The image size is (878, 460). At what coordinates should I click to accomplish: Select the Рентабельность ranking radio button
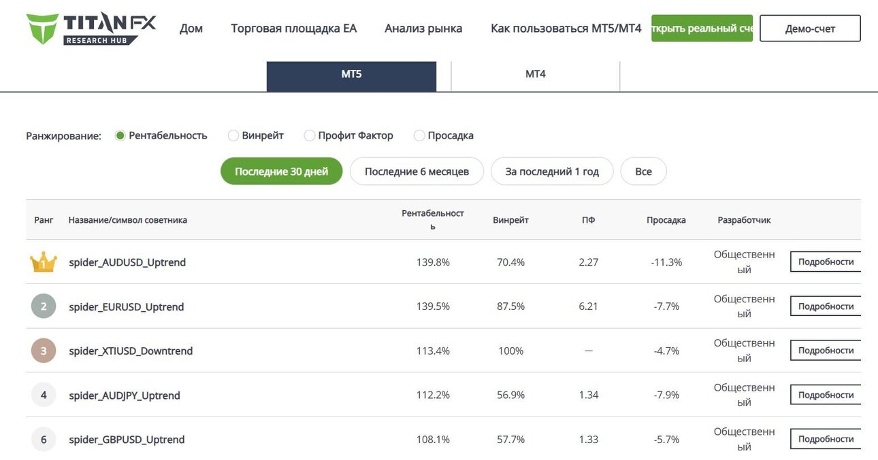coord(120,135)
